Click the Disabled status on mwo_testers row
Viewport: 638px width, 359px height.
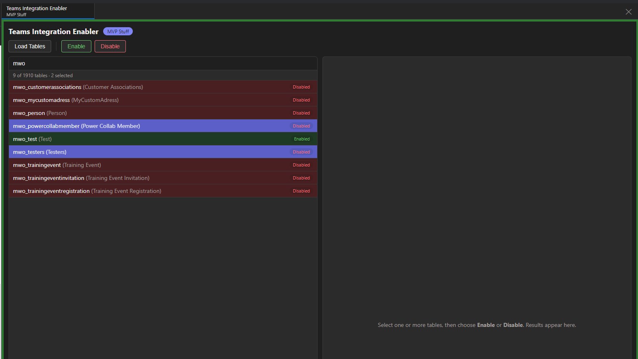point(301,152)
